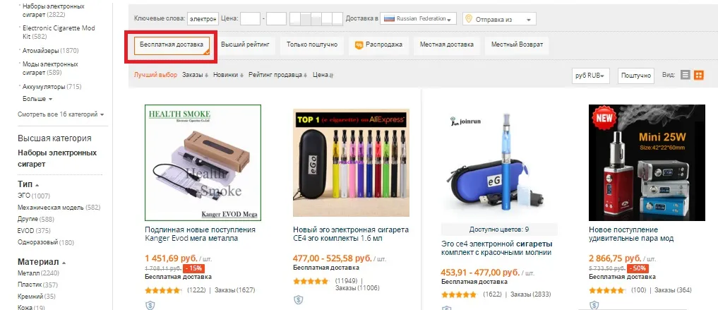Image resolution: width=718 pixels, height=310 pixels.
Task: Click star rating of Mini 25W product
Action: [x=606, y=290]
